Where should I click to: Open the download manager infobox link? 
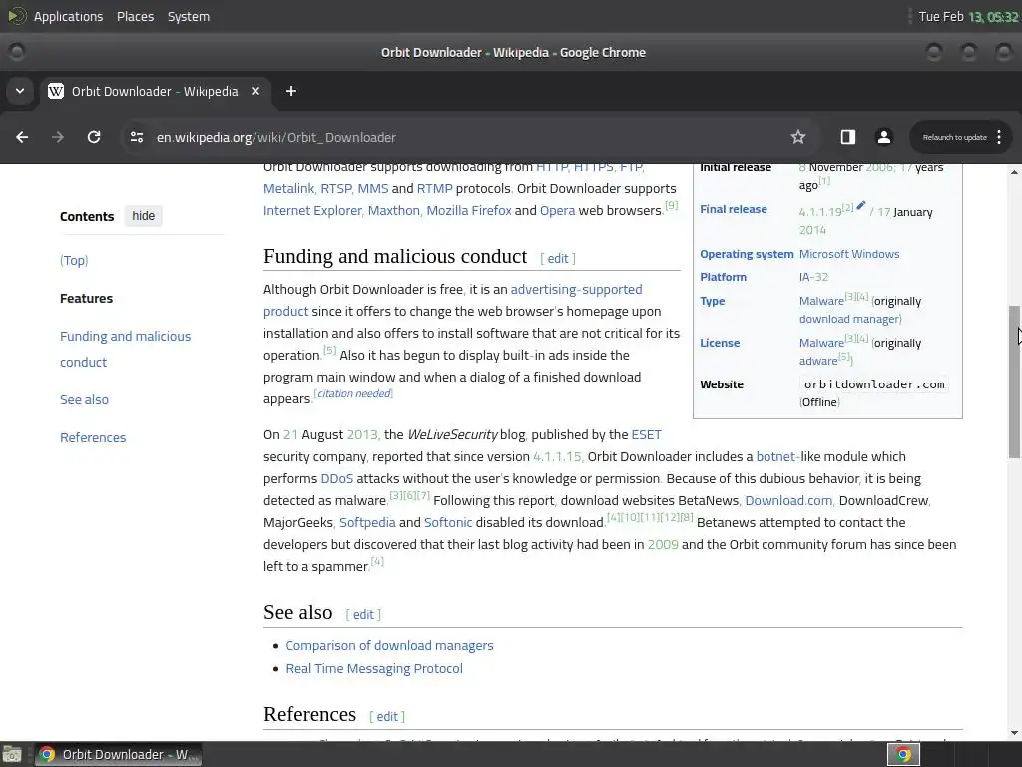click(x=849, y=319)
